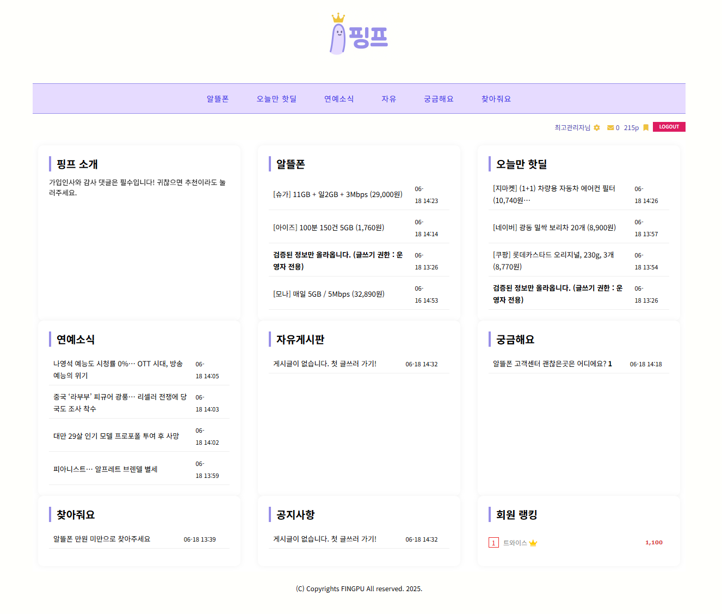Image resolution: width=722 pixels, height=614 pixels.
Task: Open 찾아줘요 from the top menu
Action: pyautogui.click(x=496, y=99)
